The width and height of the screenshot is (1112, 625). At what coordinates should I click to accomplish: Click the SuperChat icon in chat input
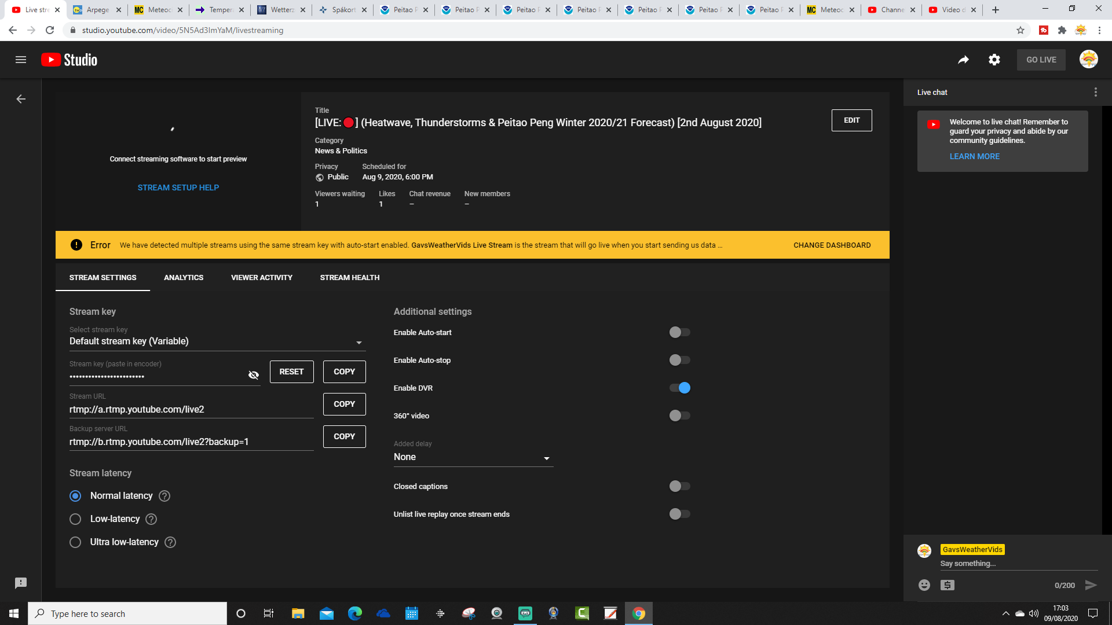[x=948, y=584]
